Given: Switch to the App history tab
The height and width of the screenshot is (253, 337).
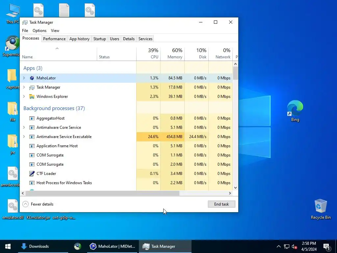Looking at the screenshot, I should click(79, 39).
